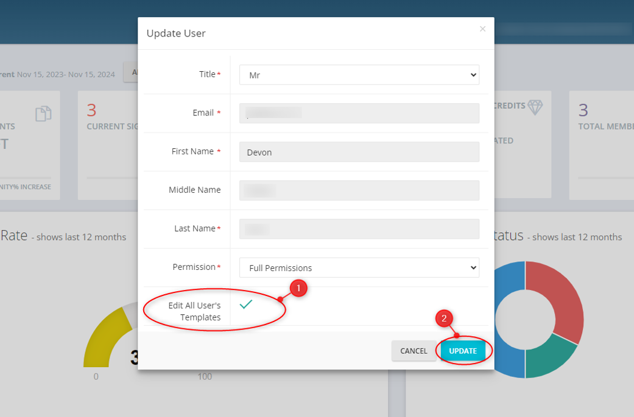Click the Middle Name input field
This screenshot has height=417, width=634.
click(359, 190)
